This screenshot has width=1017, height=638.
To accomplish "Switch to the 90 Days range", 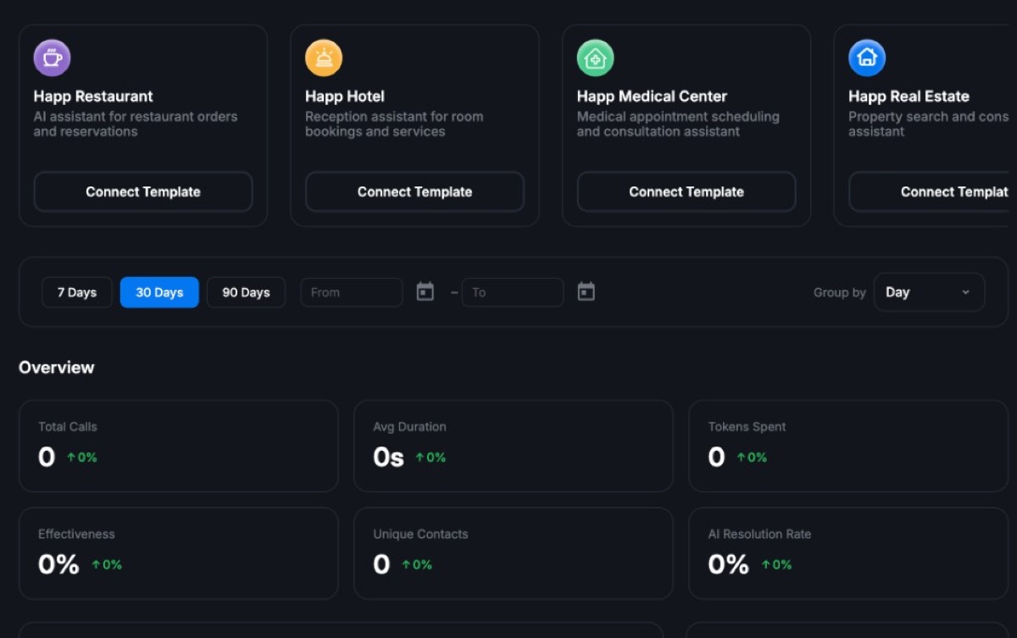I will (x=246, y=292).
